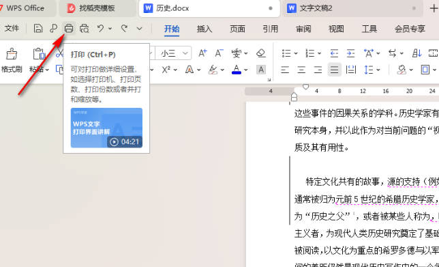
Task: Click the Numbered list icon
Action: tap(310, 53)
